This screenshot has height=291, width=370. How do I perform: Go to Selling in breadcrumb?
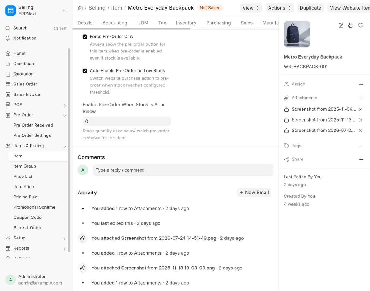tap(97, 8)
